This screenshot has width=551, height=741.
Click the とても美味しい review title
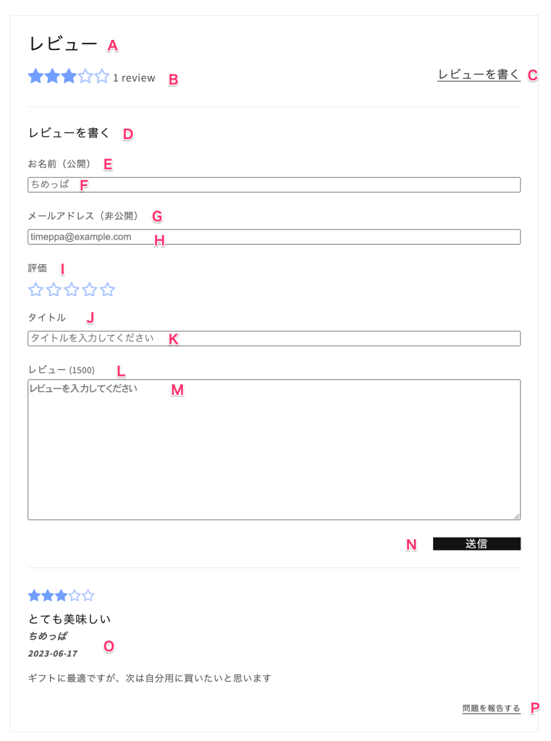pyautogui.click(x=70, y=619)
